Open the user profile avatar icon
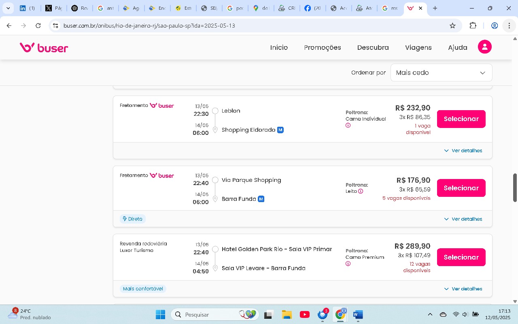This screenshot has height=324, width=518. tap(484, 47)
